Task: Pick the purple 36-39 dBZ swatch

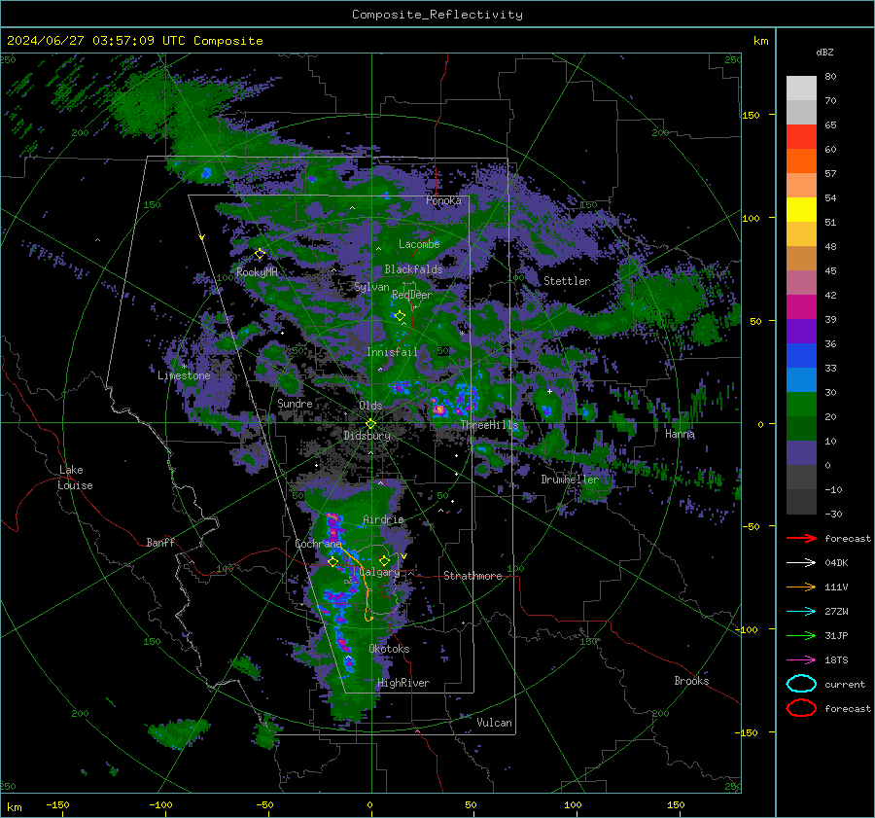Action: pyautogui.click(x=801, y=332)
